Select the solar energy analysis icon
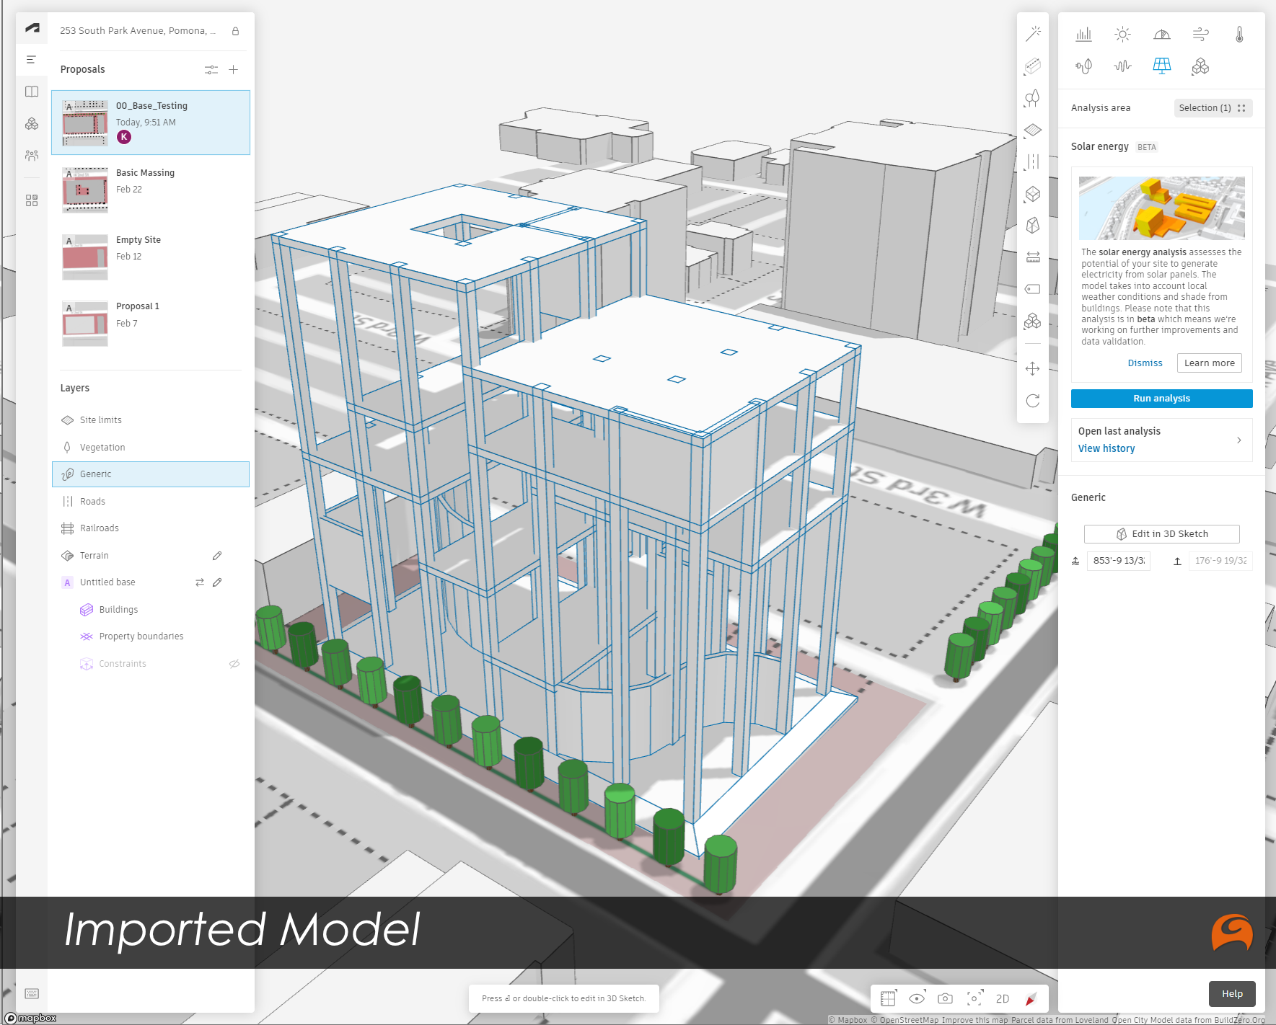The width and height of the screenshot is (1276, 1025). pos(1162,66)
